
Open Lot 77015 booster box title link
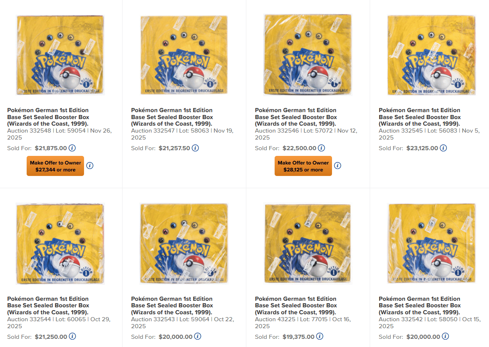click(x=296, y=306)
